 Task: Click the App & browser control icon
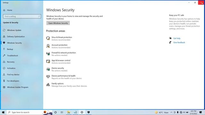coord(48,61)
